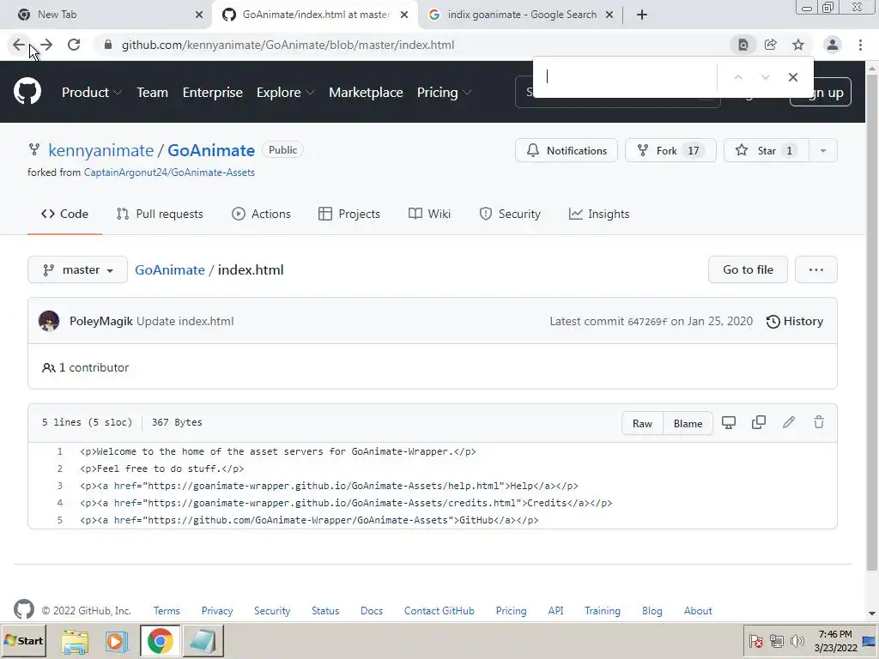This screenshot has height=659, width=879.
Task: View the Raw file
Action: point(642,424)
